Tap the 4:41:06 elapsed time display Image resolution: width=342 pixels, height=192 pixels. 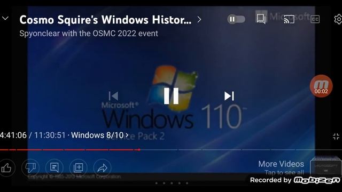click(x=13, y=135)
